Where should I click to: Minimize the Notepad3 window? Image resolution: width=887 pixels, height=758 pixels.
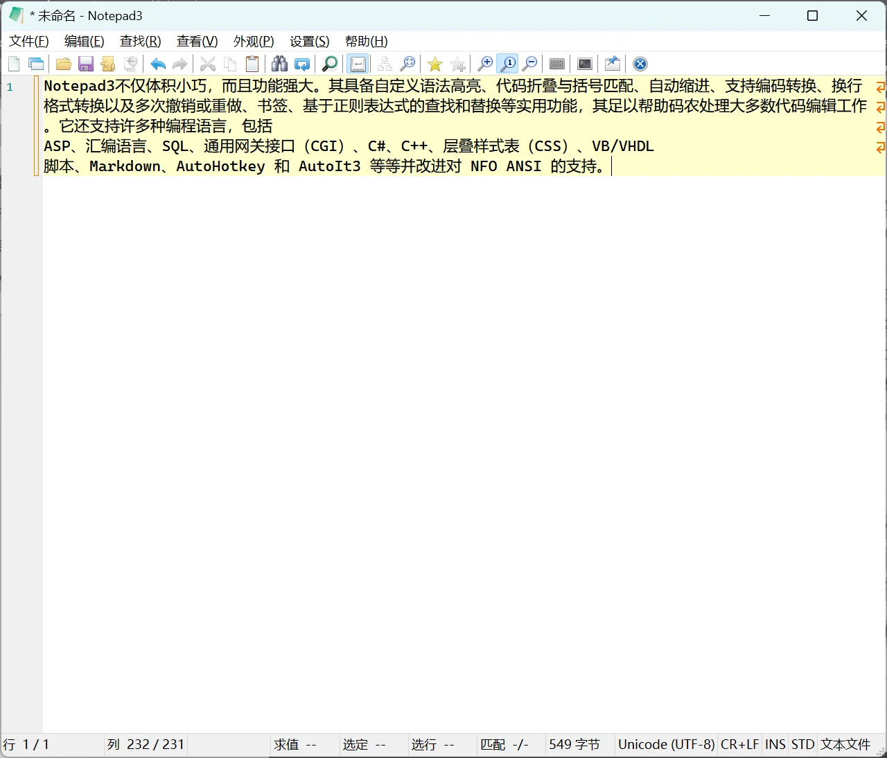point(765,15)
